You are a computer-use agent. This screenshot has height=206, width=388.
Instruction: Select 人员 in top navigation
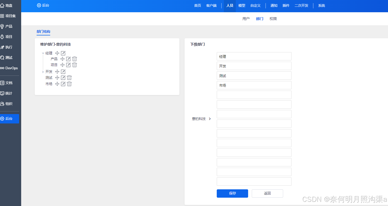click(230, 5)
